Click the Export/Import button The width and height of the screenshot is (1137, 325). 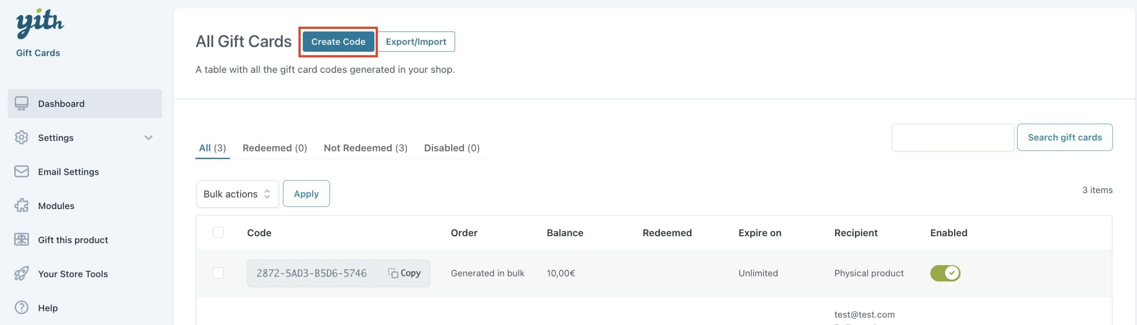click(x=416, y=42)
